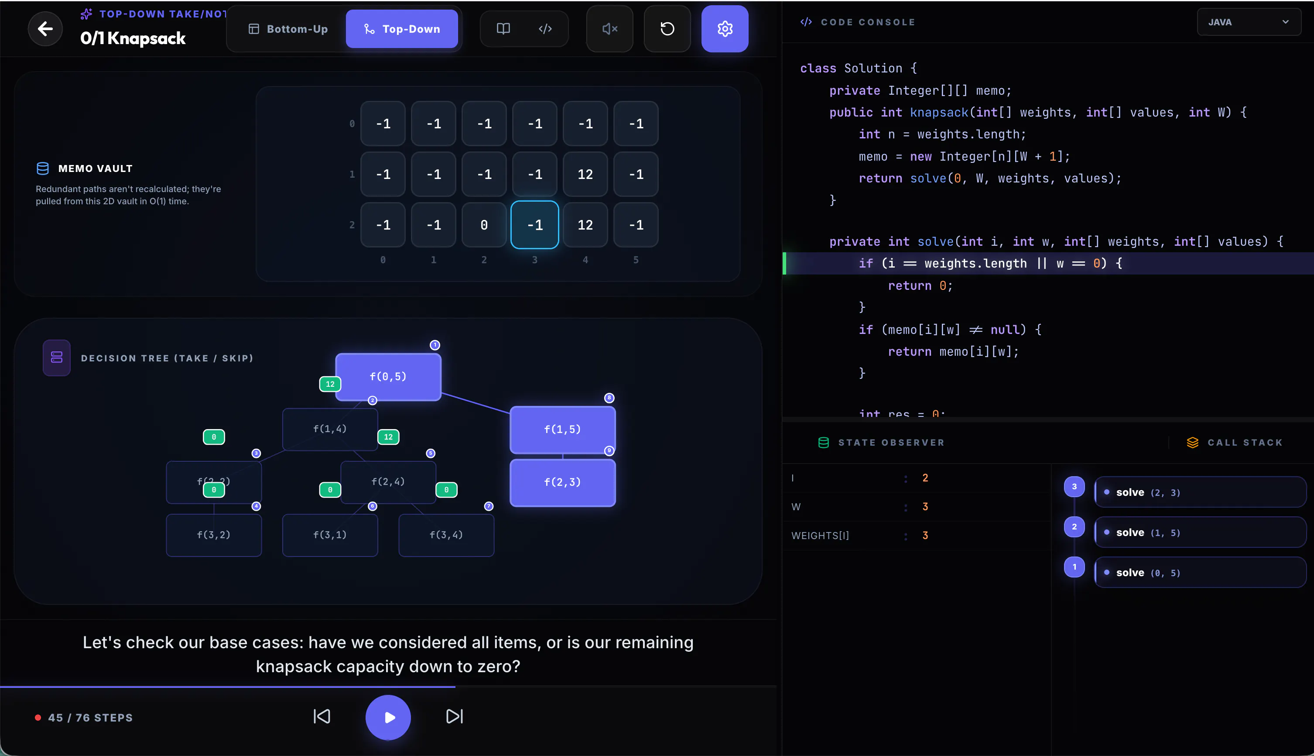Select the highlighted memo cell row 2 column 3

[534, 225]
